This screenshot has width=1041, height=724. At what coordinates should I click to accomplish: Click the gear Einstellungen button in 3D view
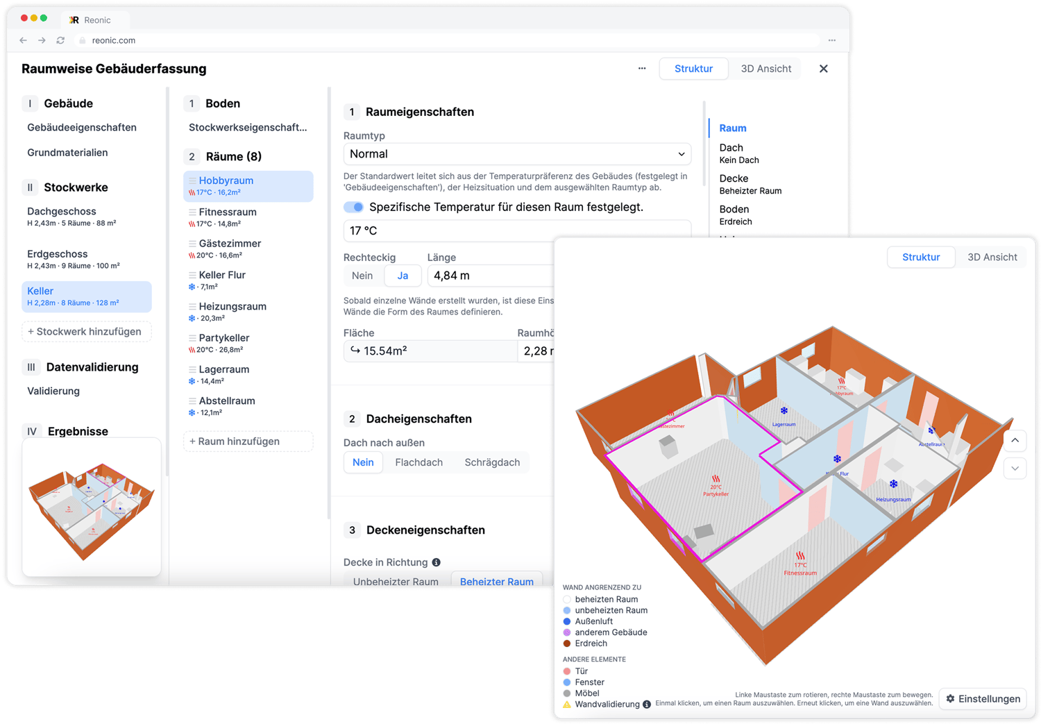tap(982, 698)
